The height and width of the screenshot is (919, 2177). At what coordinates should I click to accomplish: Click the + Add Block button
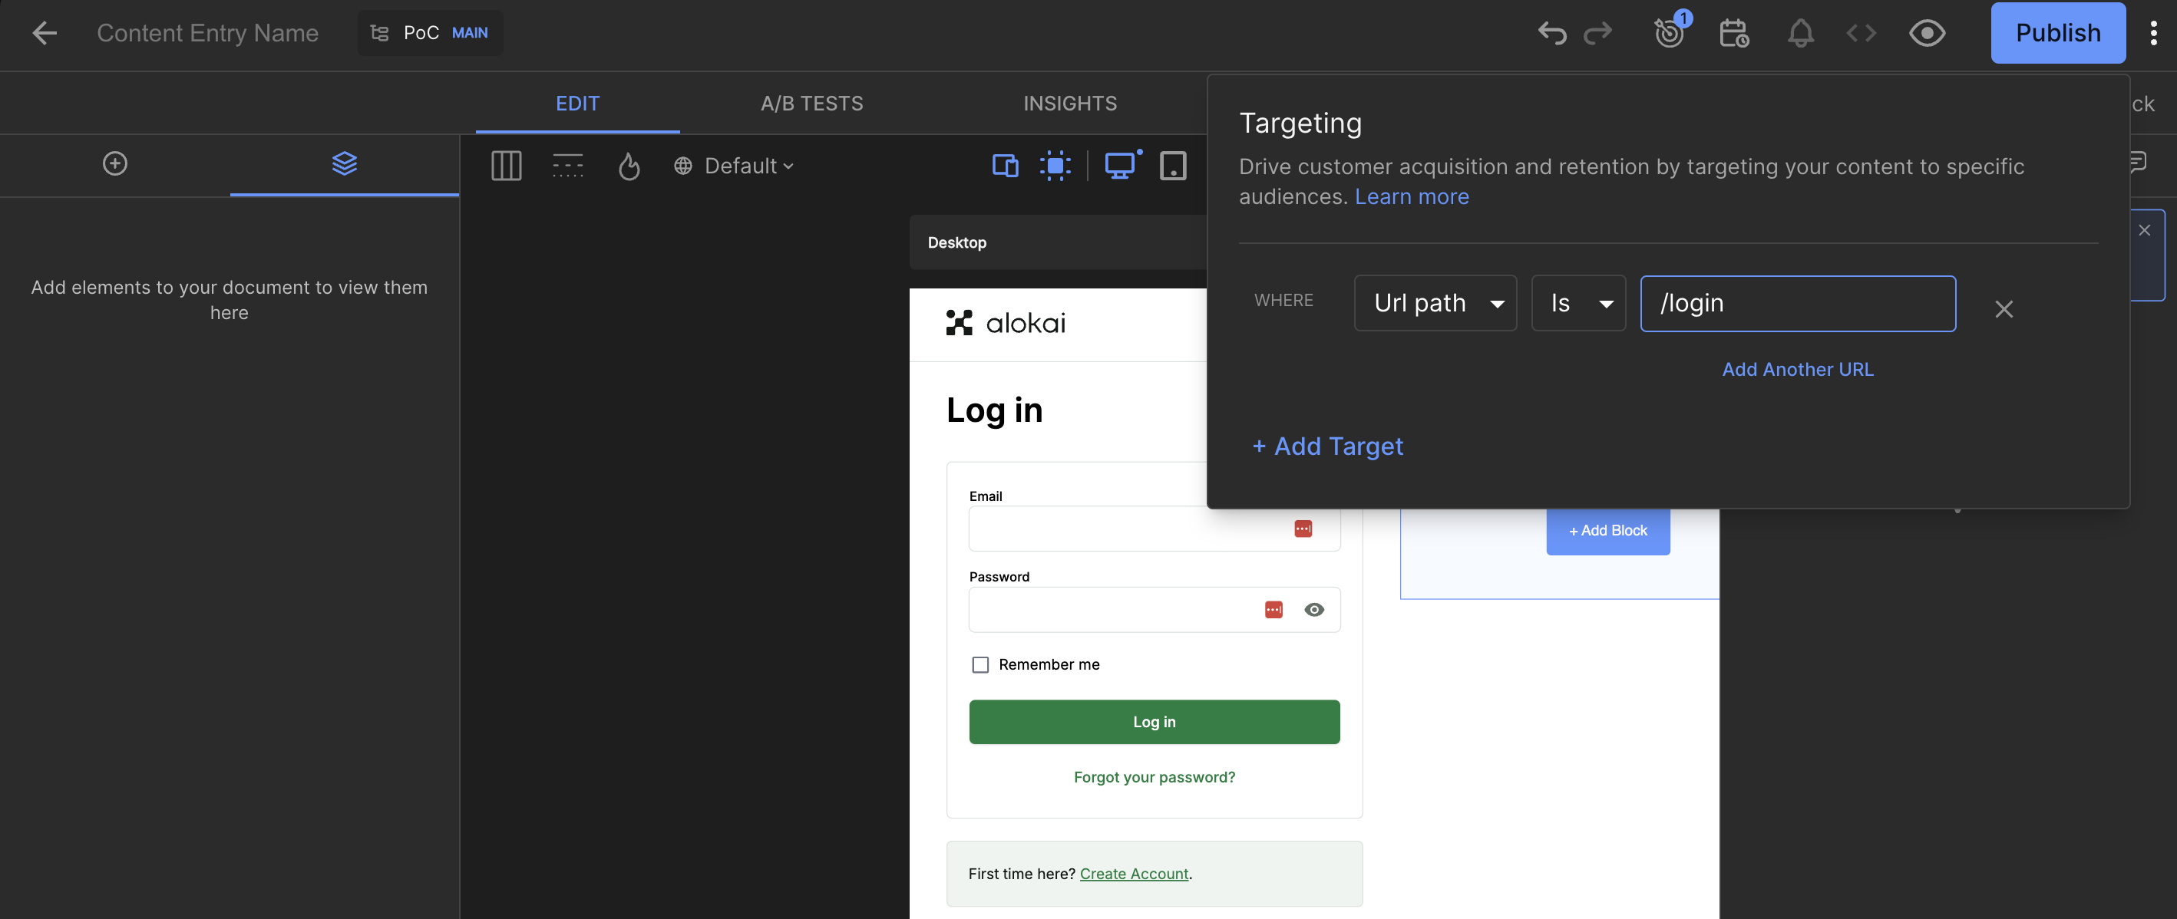point(1607,530)
